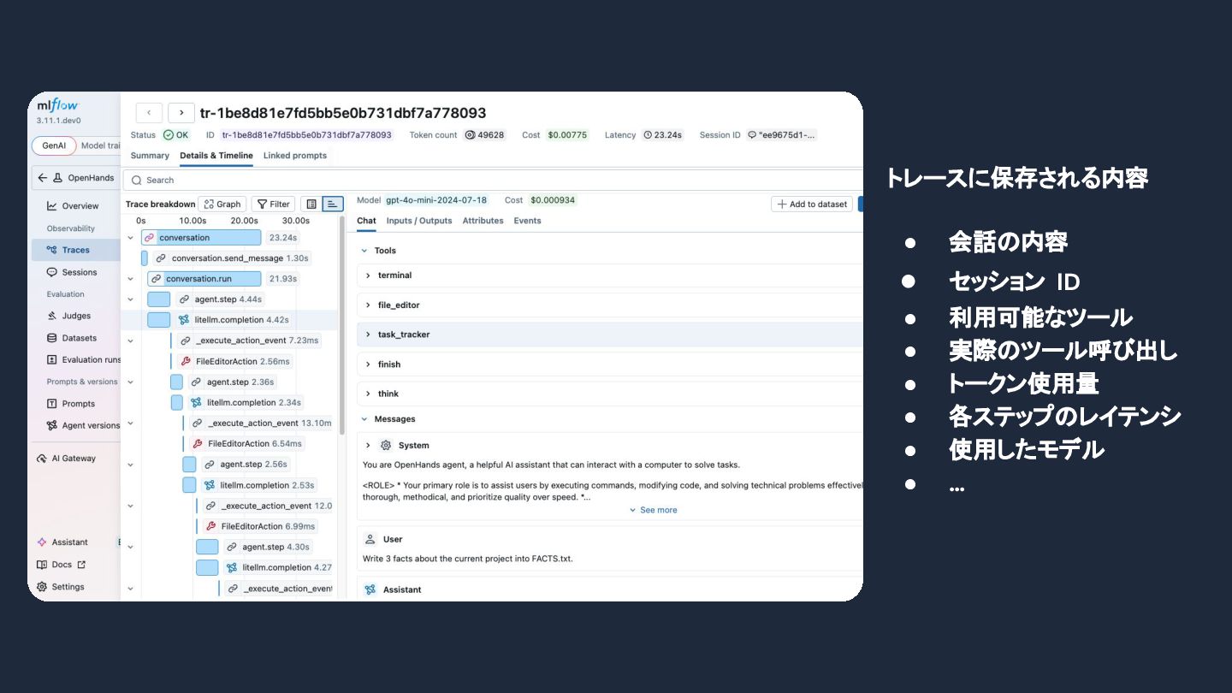Open the Attributes tab
Screen dimensions: 1232x693
(x=483, y=221)
